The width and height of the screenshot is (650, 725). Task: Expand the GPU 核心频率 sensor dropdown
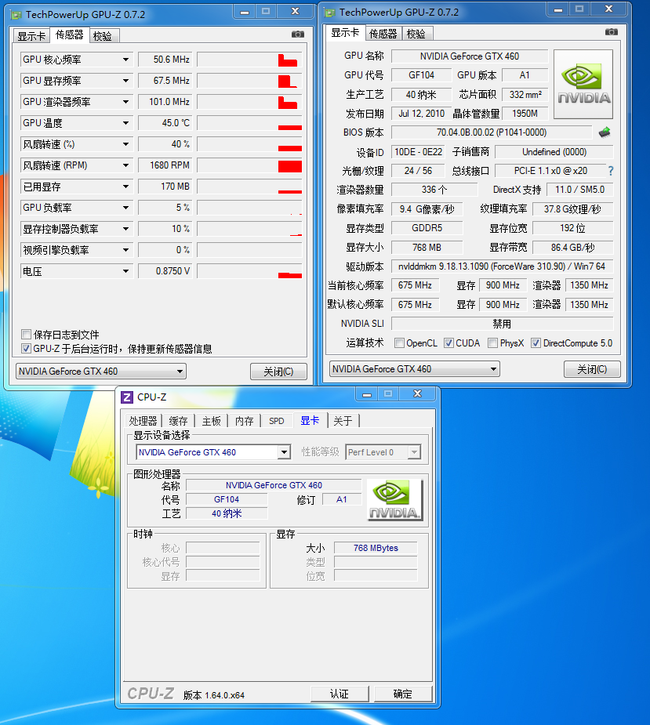coord(125,60)
